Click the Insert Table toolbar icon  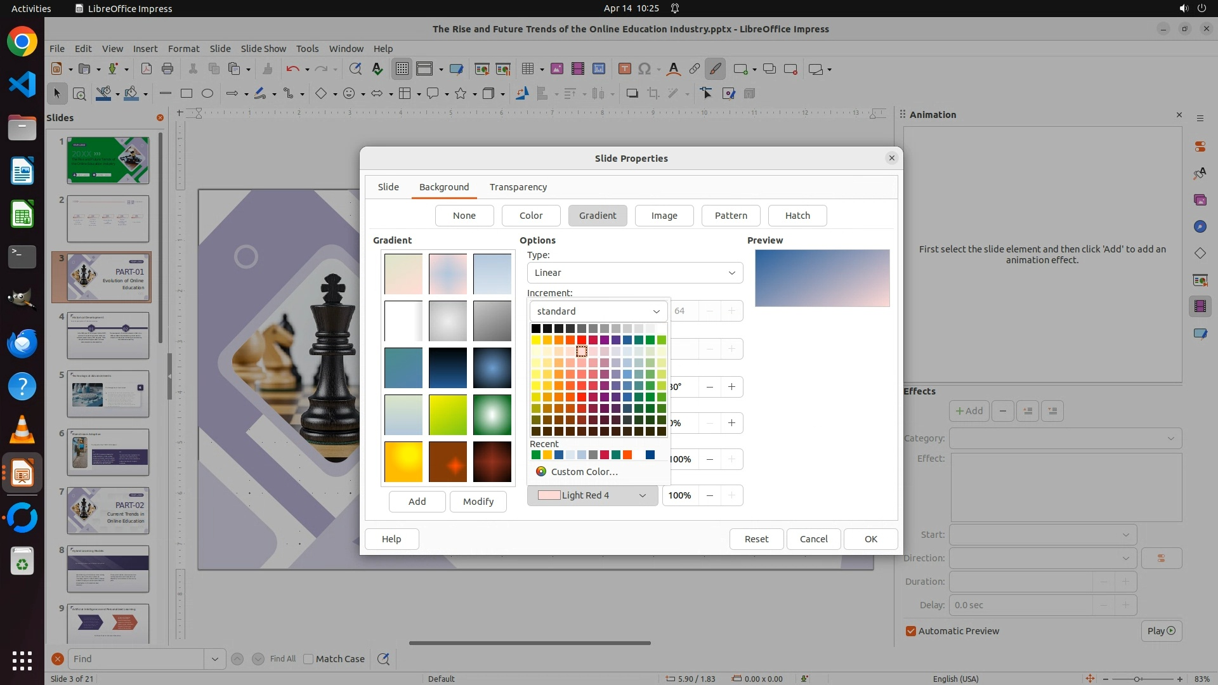pyautogui.click(x=527, y=69)
